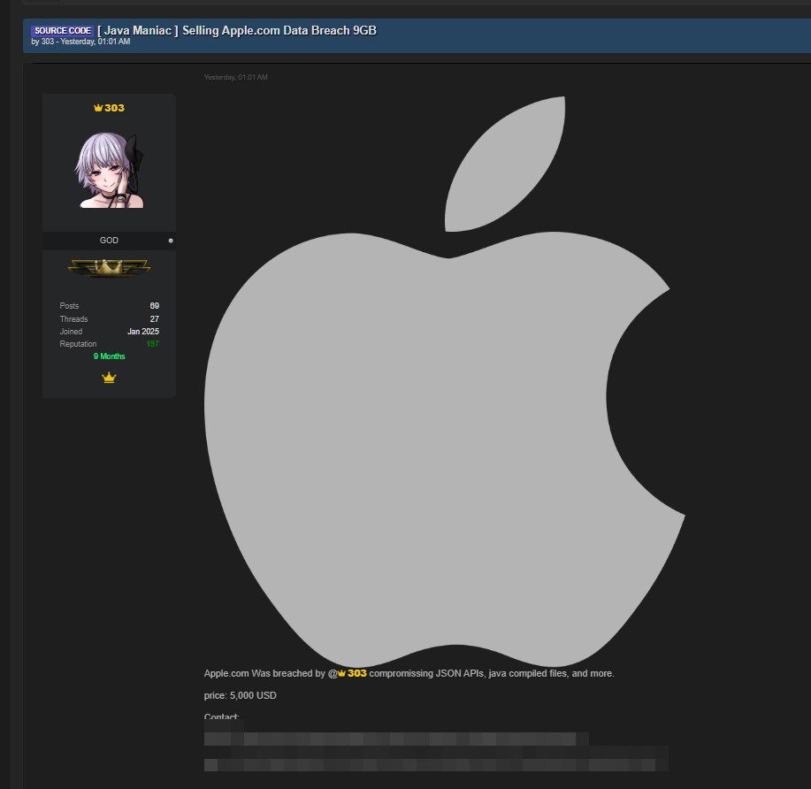Open Reputation score 197

pos(152,344)
